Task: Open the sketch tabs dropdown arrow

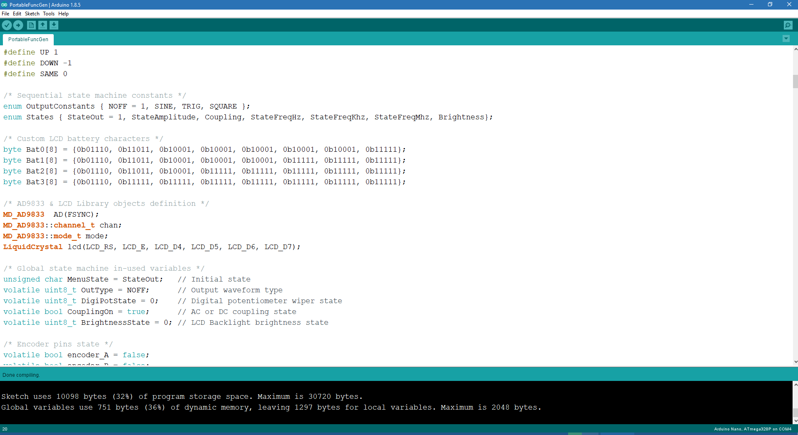Action: (x=786, y=39)
